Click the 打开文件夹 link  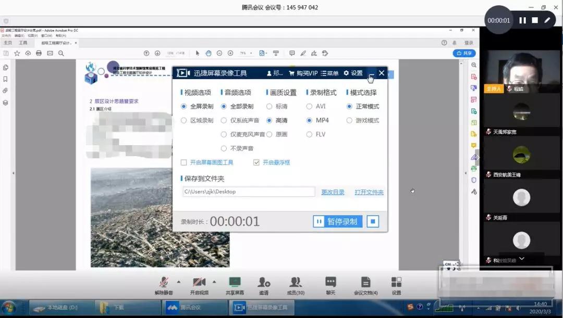[x=369, y=192]
